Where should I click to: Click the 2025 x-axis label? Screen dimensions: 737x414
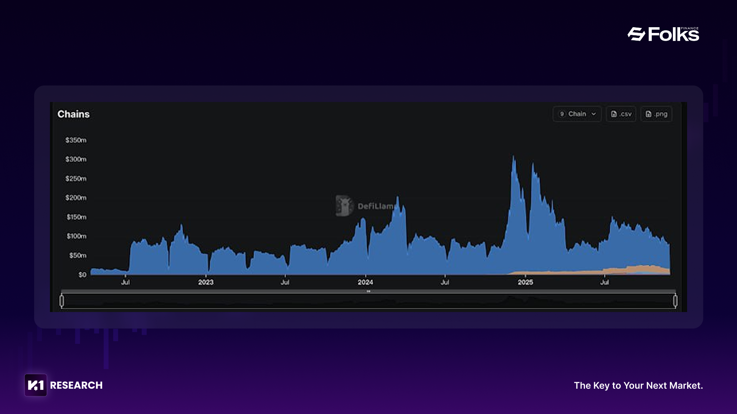click(525, 283)
